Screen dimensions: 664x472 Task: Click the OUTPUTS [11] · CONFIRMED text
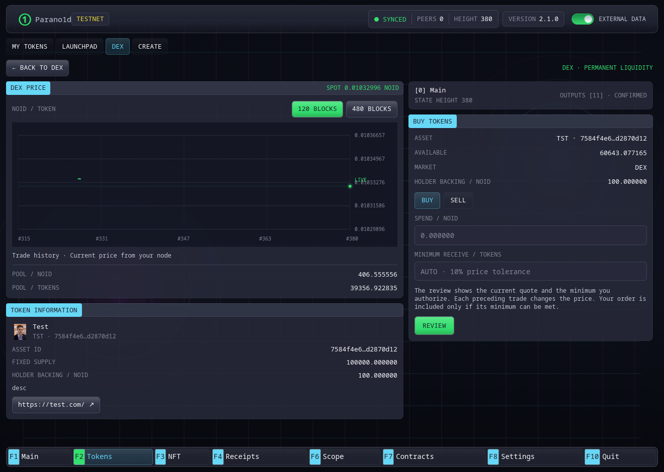(x=603, y=95)
